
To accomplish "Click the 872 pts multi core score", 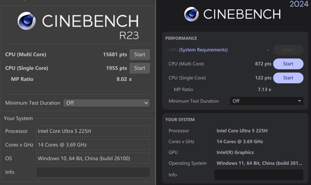I will pos(263,64).
